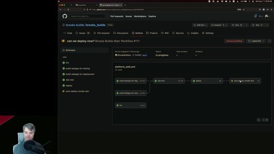This screenshot has width=274, height=154.
Task: Open the user avatar menu
Action: coord(267,16)
